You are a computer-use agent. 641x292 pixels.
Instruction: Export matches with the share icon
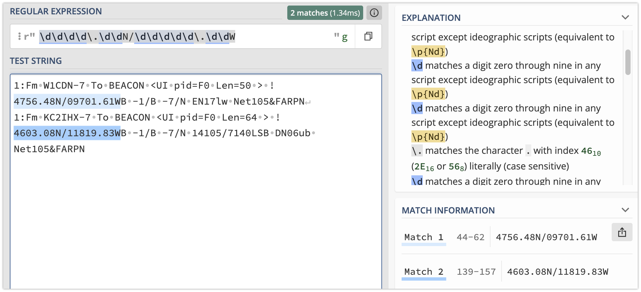[621, 232]
